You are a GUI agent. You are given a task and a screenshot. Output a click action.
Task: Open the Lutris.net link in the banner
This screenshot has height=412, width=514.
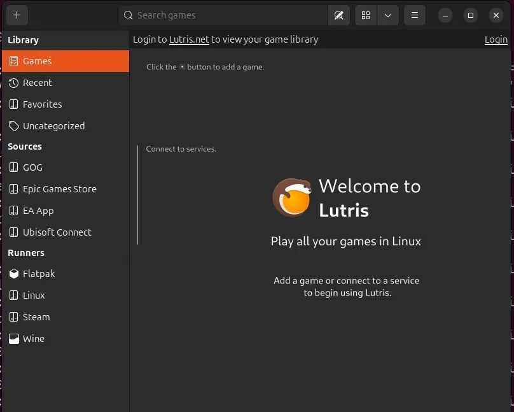pyautogui.click(x=189, y=39)
